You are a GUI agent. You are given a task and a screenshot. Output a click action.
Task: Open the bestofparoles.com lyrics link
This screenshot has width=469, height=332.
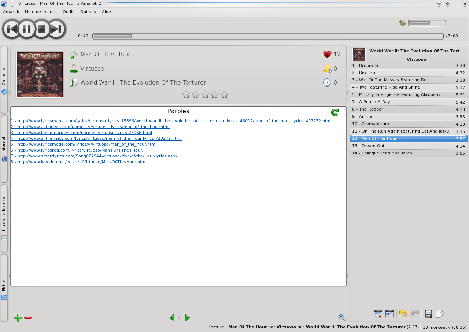81,133
